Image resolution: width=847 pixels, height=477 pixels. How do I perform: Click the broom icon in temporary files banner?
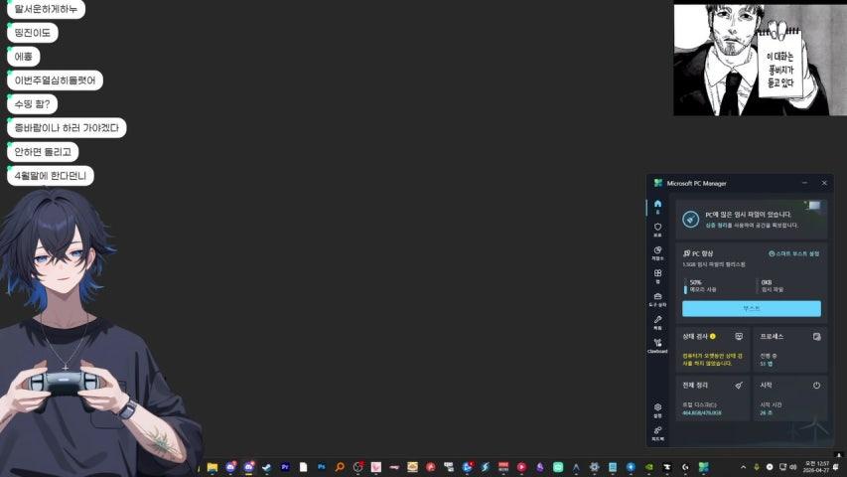pos(690,219)
